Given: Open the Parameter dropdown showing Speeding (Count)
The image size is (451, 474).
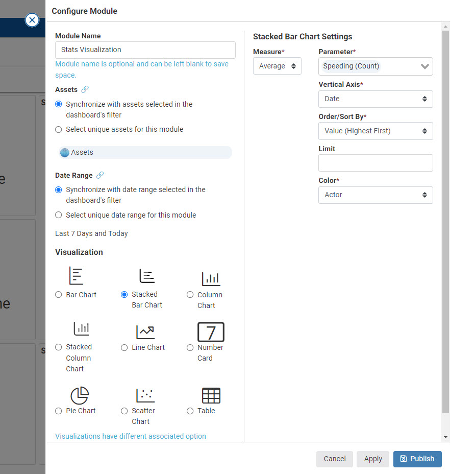Looking at the screenshot, I should (x=375, y=66).
